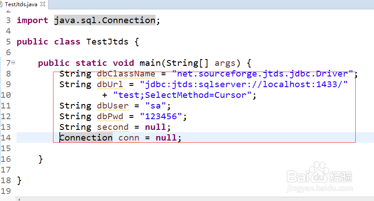
Task: Click the TestJtds class name
Action: point(107,42)
